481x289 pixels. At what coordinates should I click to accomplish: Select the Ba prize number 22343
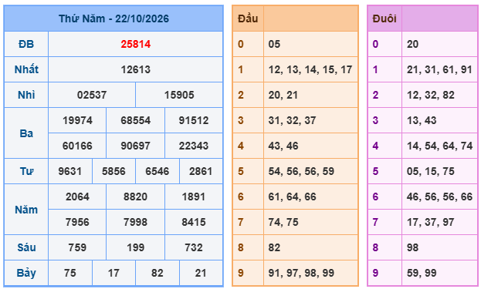click(194, 146)
